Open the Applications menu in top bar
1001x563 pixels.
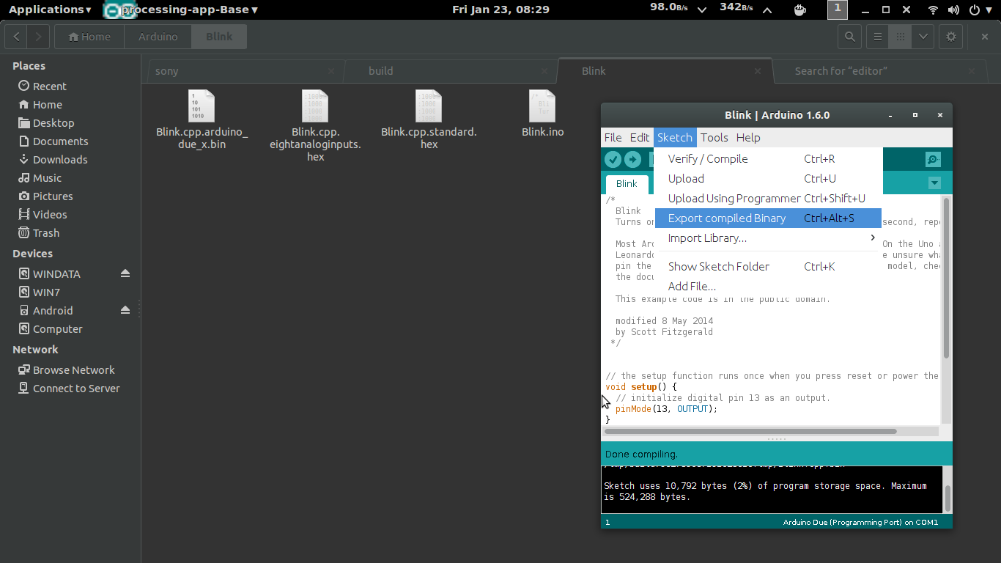pyautogui.click(x=50, y=10)
